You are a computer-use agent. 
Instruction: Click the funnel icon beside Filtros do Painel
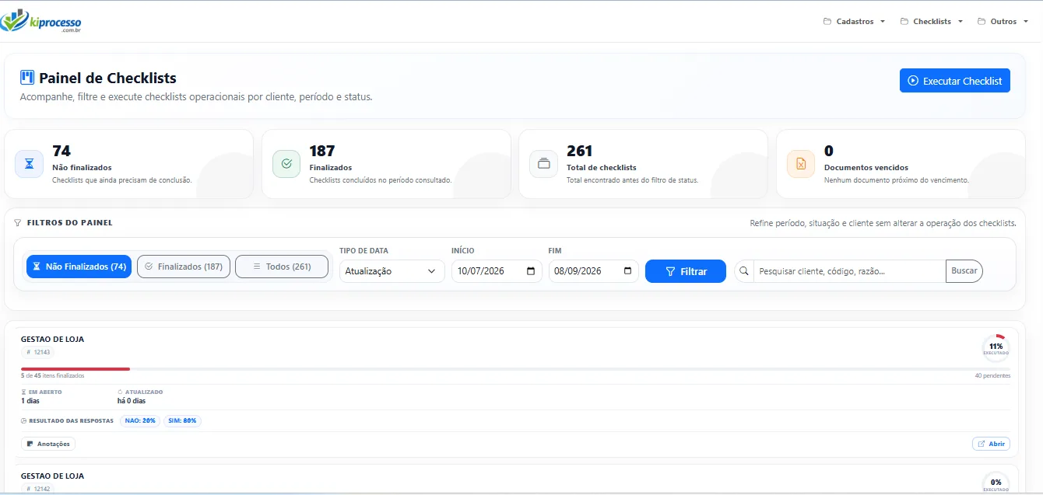[x=18, y=222]
